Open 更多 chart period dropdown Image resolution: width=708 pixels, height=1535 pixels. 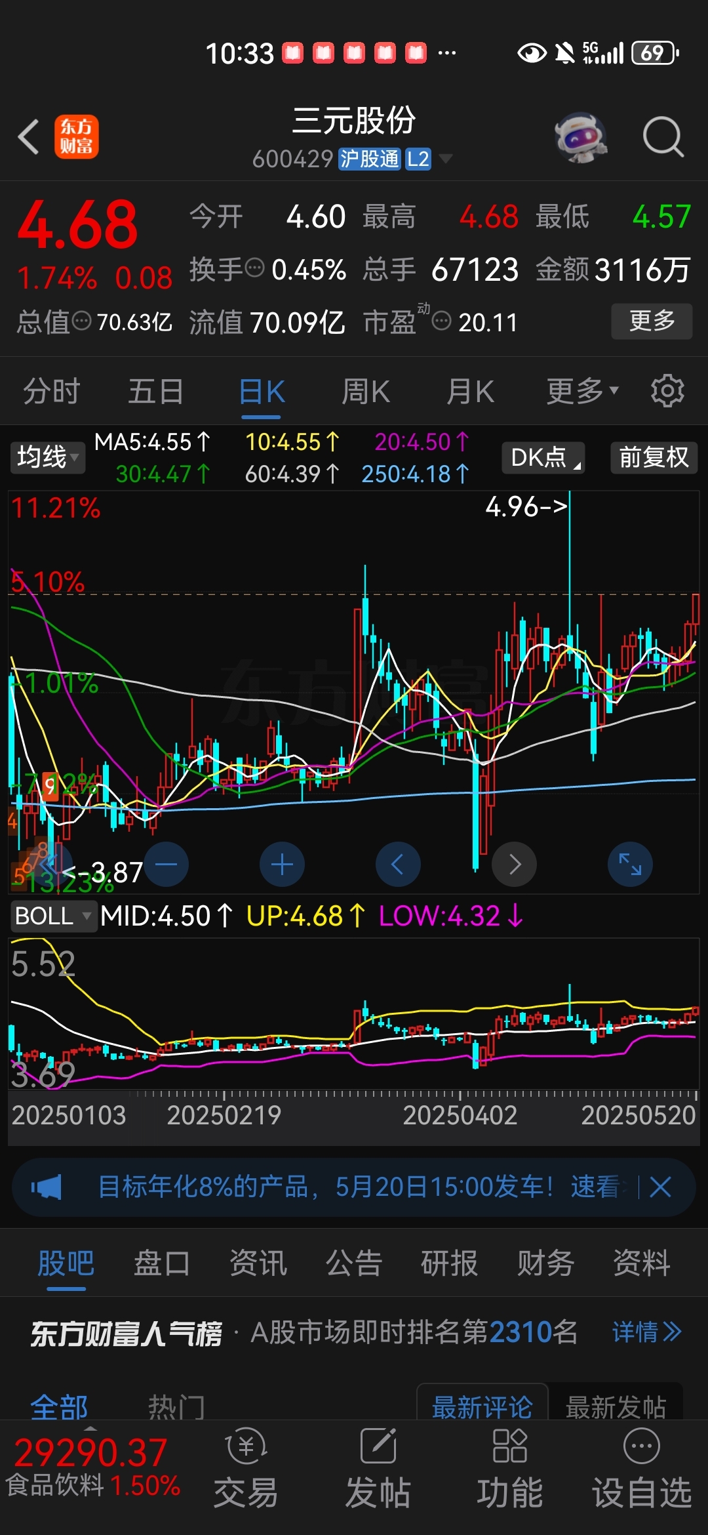click(x=582, y=392)
